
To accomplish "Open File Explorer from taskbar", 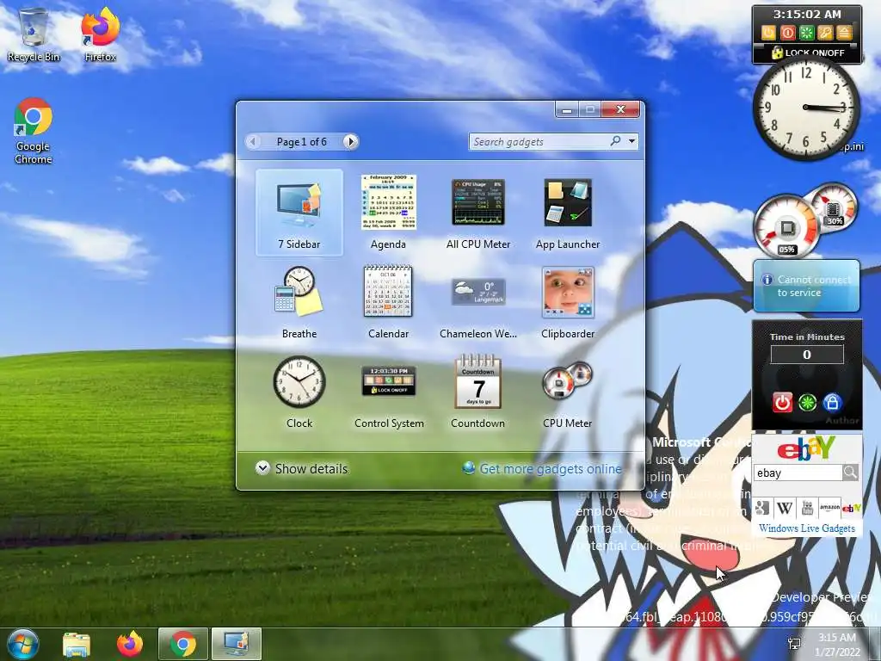I will tap(77, 644).
